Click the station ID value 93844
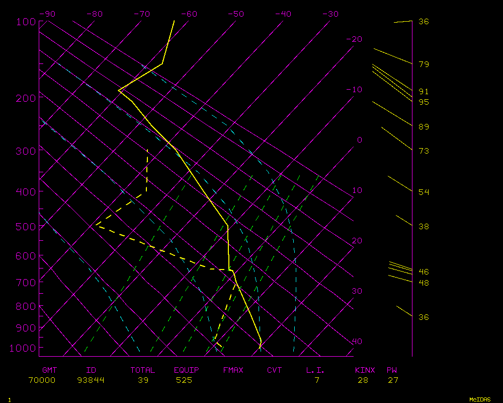Image resolution: width=503 pixels, height=403 pixels. [91, 380]
